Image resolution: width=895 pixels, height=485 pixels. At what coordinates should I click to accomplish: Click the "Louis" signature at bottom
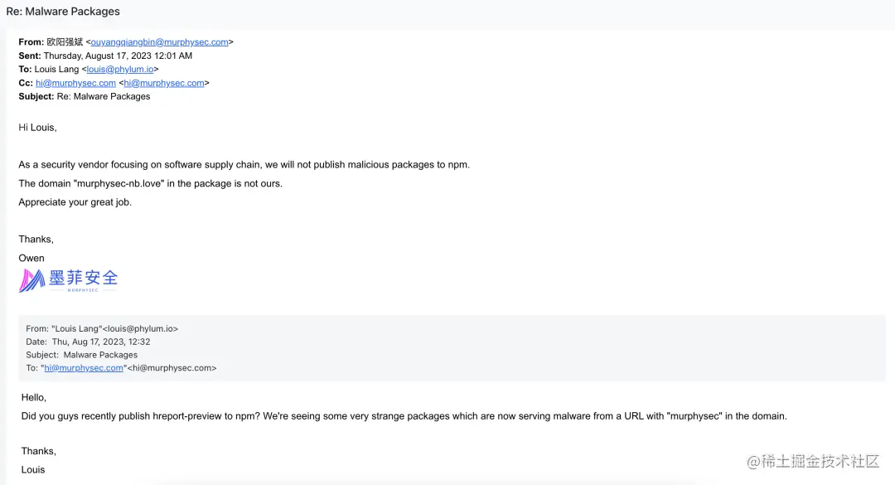tap(33, 469)
